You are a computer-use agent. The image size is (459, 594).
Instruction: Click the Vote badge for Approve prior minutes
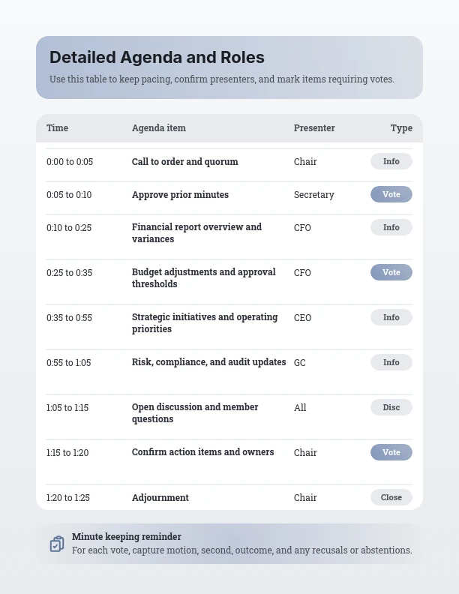pyautogui.click(x=391, y=194)
